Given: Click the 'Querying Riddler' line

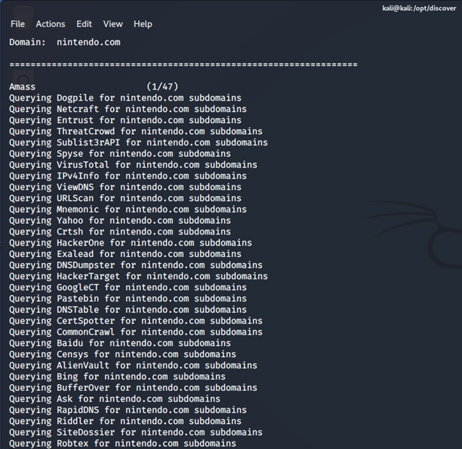Looking at the screenshot, I should click(125, 421).
